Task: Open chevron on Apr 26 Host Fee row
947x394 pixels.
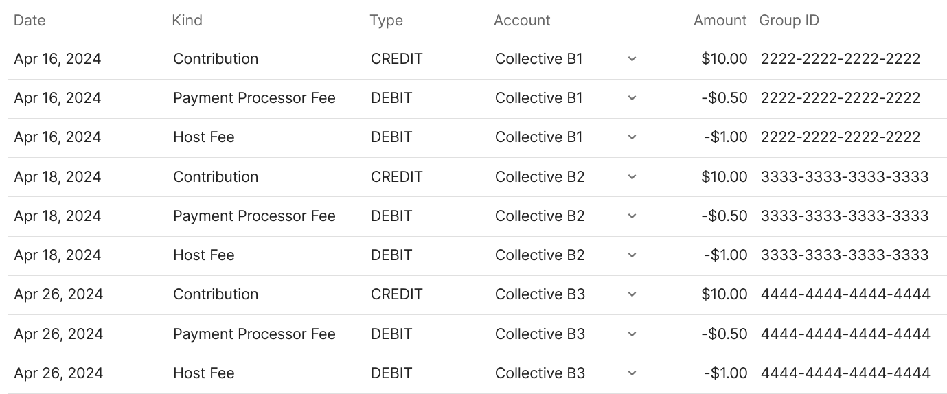Action: click(x=632, y=373)
